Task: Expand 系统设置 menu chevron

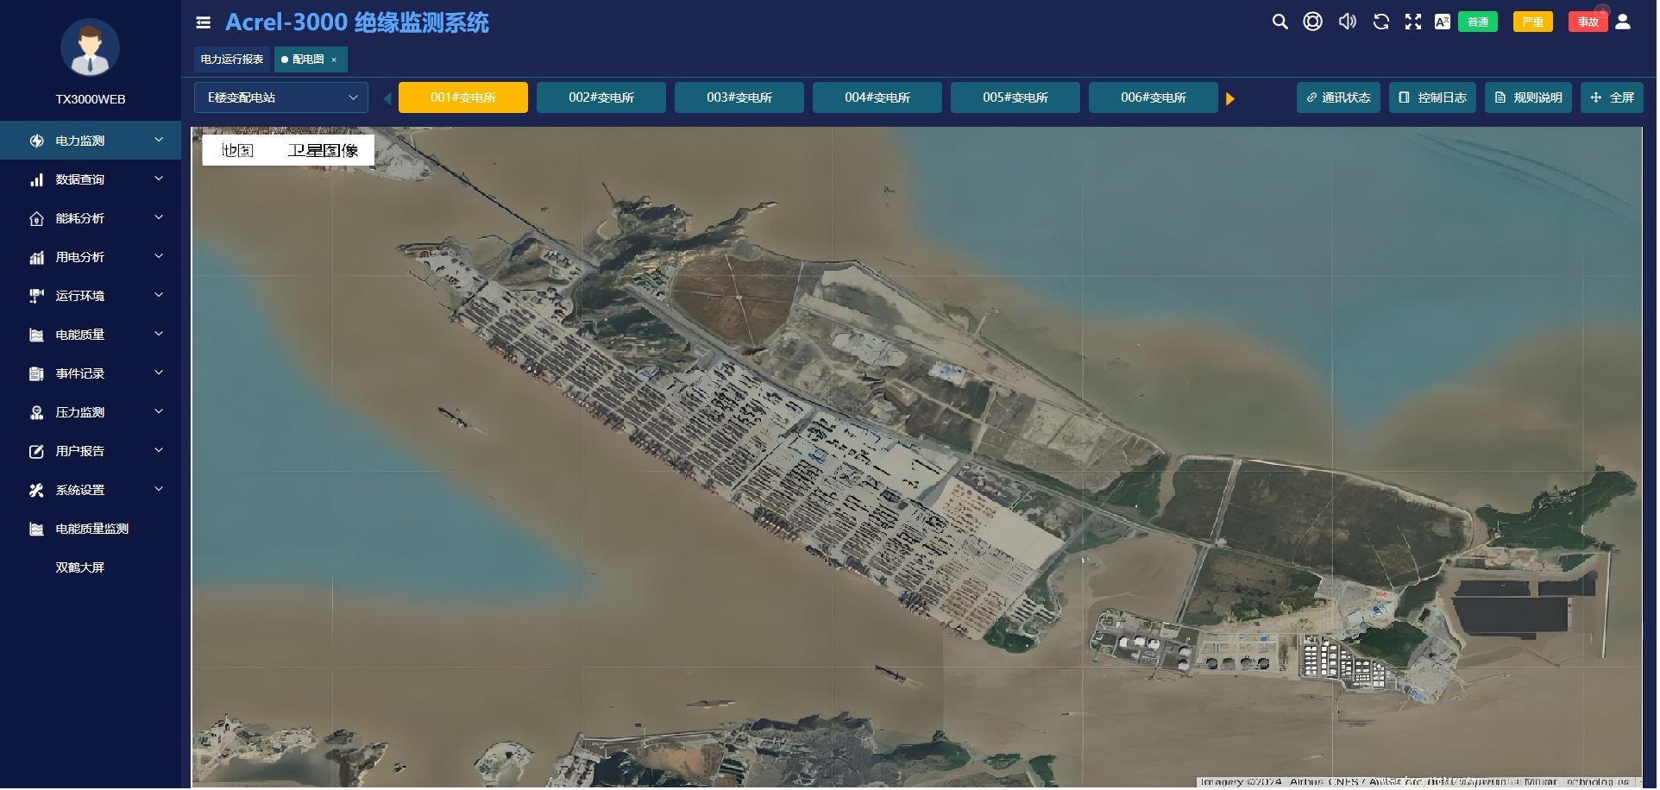Action: [x=159, y=489]
